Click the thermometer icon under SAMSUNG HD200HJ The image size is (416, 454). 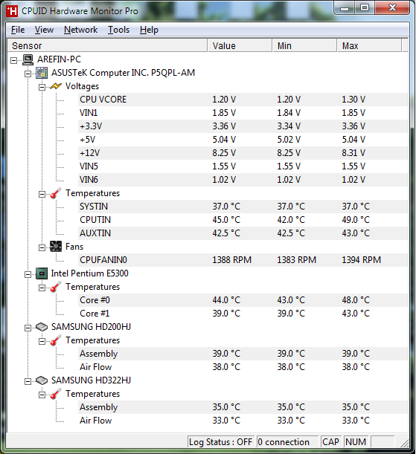[x=56, y=340]
